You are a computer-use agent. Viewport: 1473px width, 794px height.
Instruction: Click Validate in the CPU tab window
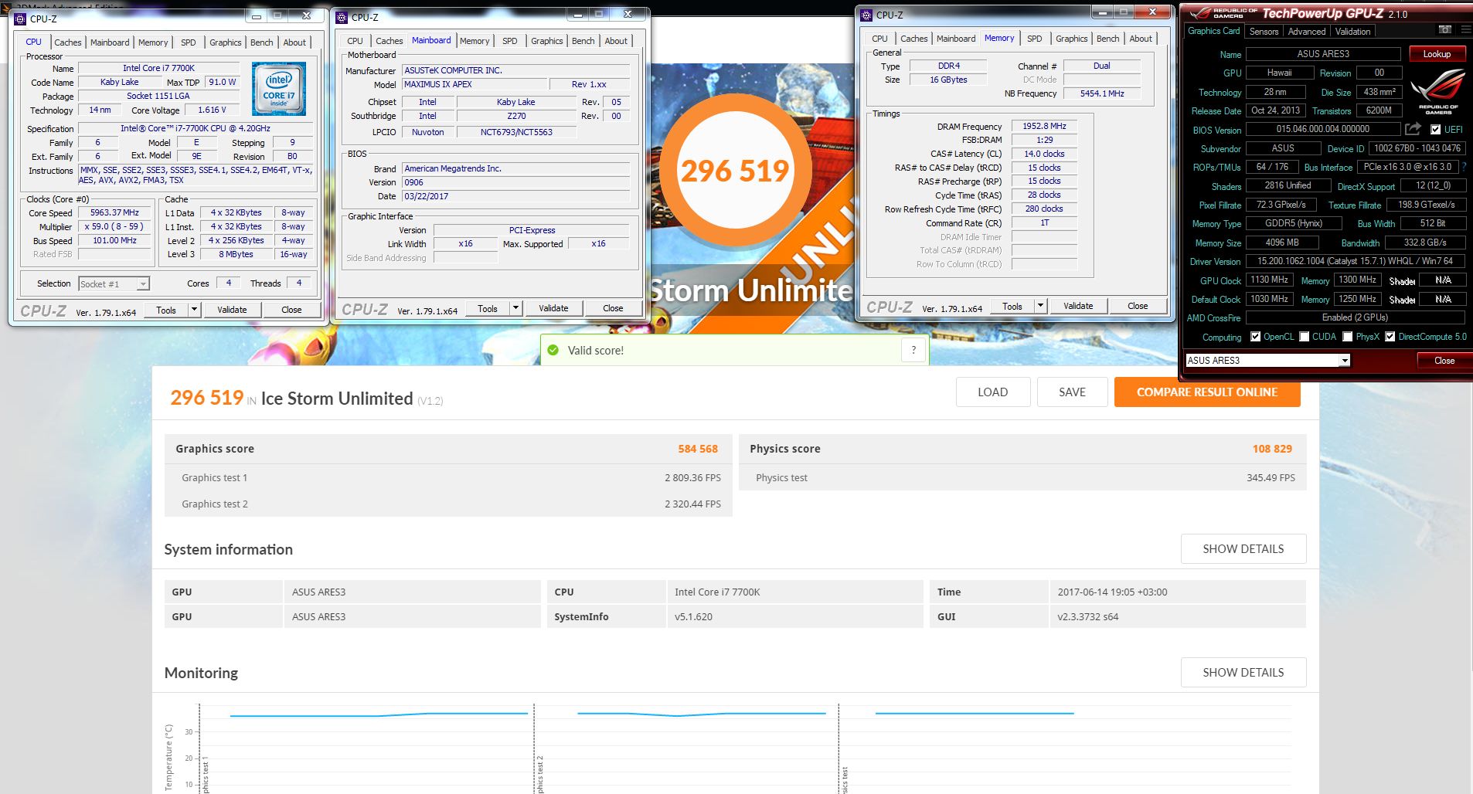point(232,310)
